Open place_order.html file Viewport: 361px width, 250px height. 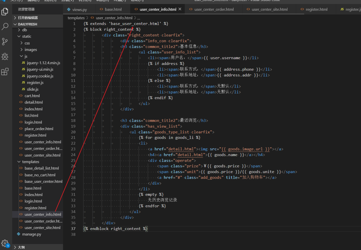click(39, 129)
